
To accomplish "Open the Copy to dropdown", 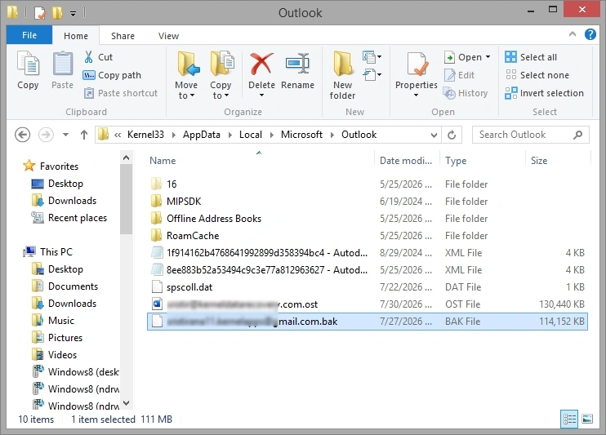I will [x=221, y=75].
